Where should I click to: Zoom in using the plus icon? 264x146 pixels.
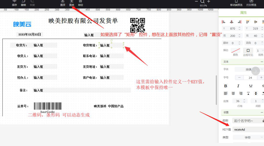tap(209, 2)
